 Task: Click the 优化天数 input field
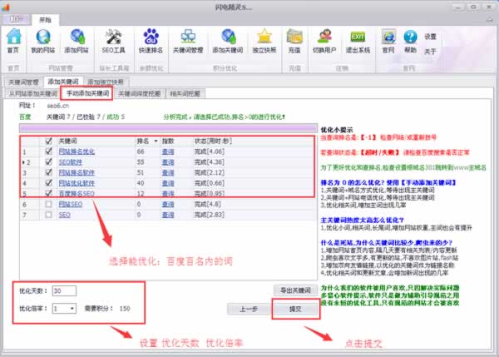(63, 290)
